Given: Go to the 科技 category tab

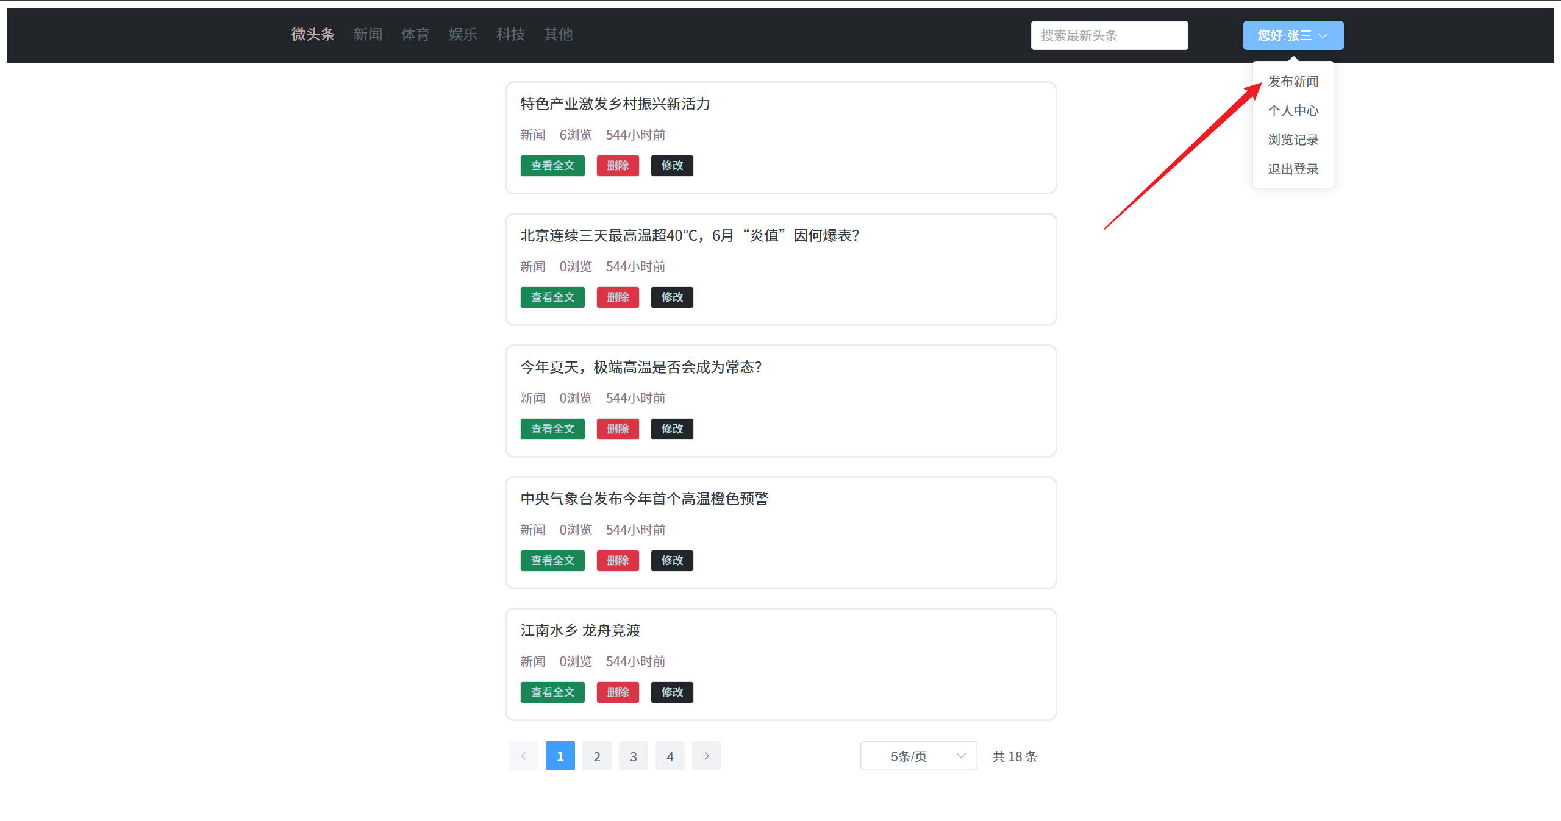Looking at the screenshot, I should pyautogui.click(x=510, y=34).
